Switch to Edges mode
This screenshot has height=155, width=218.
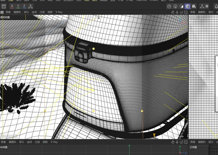(x=175, y=6)
